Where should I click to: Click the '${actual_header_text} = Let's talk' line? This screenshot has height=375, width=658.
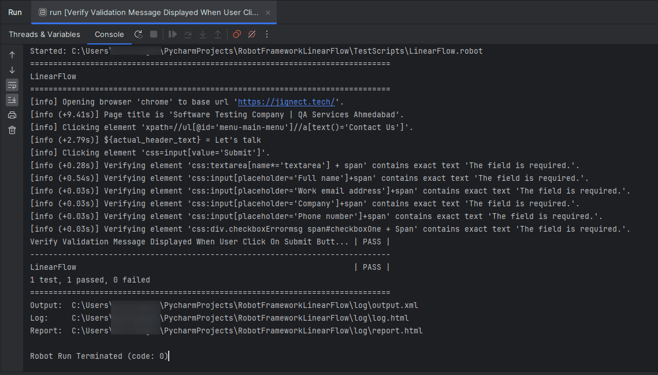point(146,140)
